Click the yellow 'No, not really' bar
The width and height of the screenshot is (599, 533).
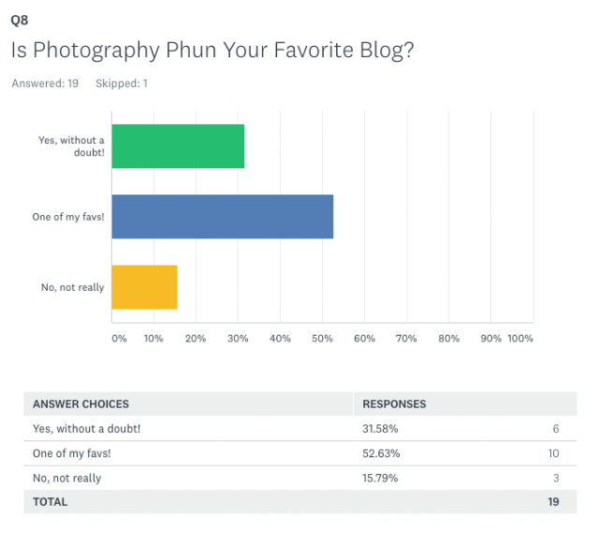(x=144, y=287)
